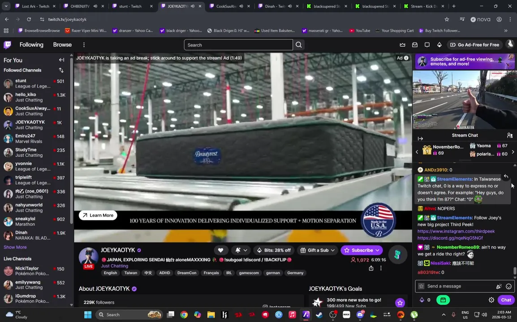
Task: Share the JOEYKAOTYK stream
Action: 371,268
